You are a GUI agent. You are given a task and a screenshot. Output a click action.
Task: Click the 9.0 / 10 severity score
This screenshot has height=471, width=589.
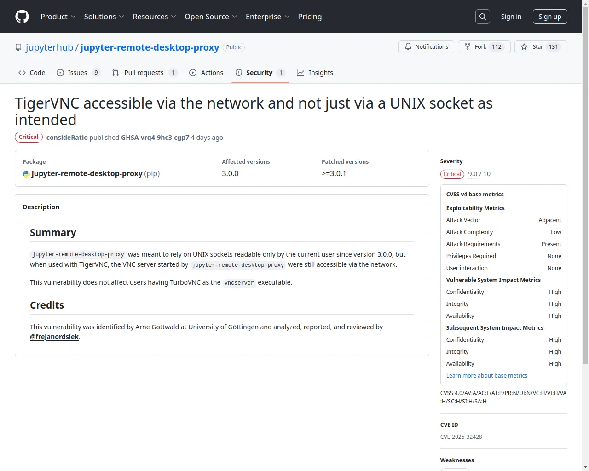[479, 174]
